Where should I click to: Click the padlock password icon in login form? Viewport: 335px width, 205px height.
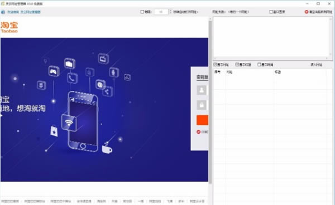coord(202,105)
